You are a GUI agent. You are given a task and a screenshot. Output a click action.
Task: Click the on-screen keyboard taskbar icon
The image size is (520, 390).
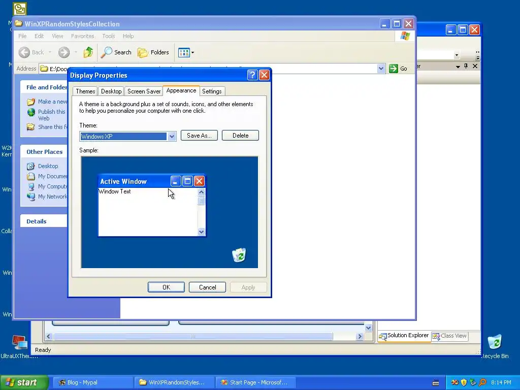coord(436,383)
